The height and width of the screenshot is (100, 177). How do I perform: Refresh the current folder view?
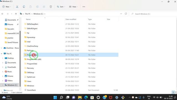pyautogui.click(x=126, y=14)
